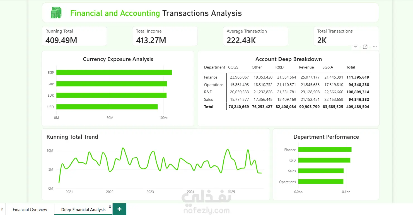Viewport: 413px width, 215px height.
Task: Click cell value 25,077,177
Action: click(310, 77)
